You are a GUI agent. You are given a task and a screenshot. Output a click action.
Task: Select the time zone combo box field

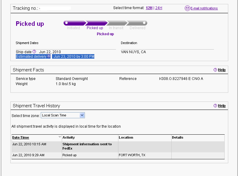click(x=63, y=115)
